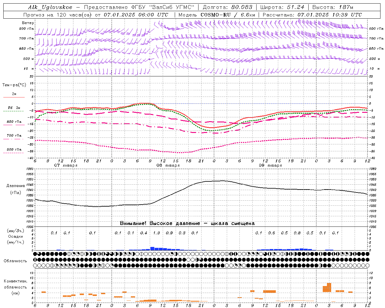Screen dimensions: 385x308
Task: Click the Td 2м legend entry
Action: point(14,108)
